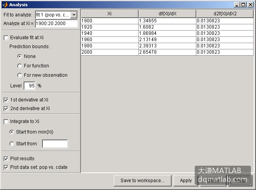Maximize the Analysis window

tap(243, 5)
